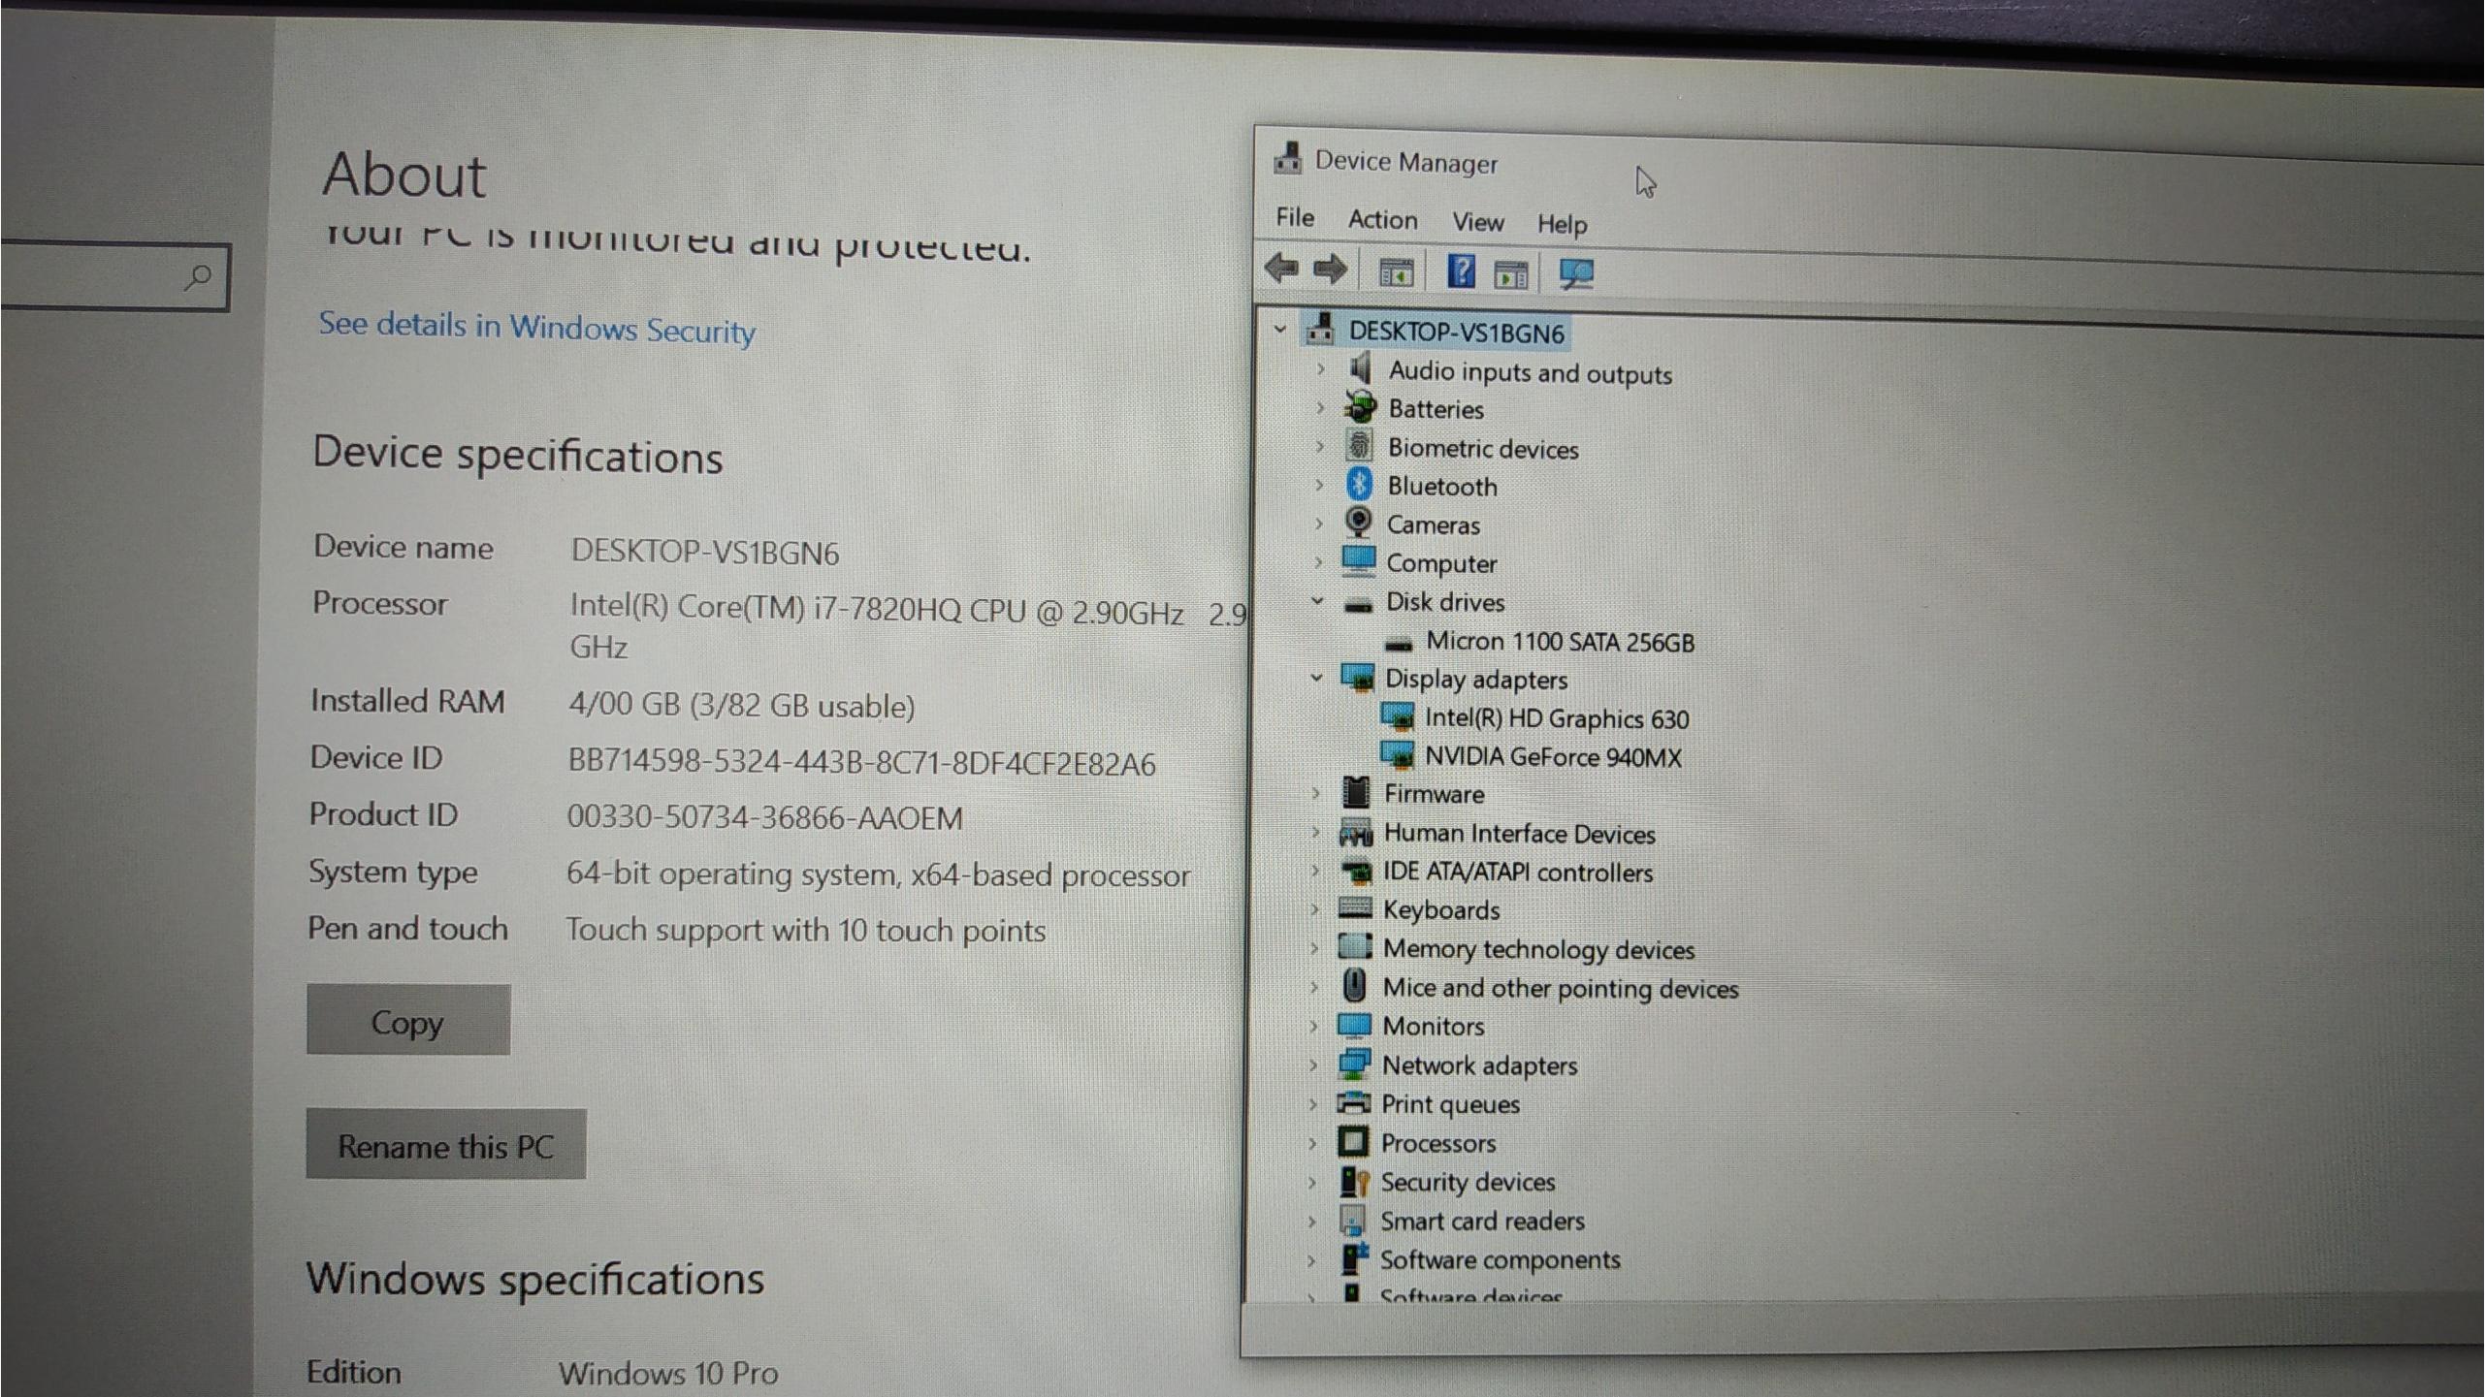
Task: Click the blue Help question-mark toolbar icon
Action: click(1460, 272)
